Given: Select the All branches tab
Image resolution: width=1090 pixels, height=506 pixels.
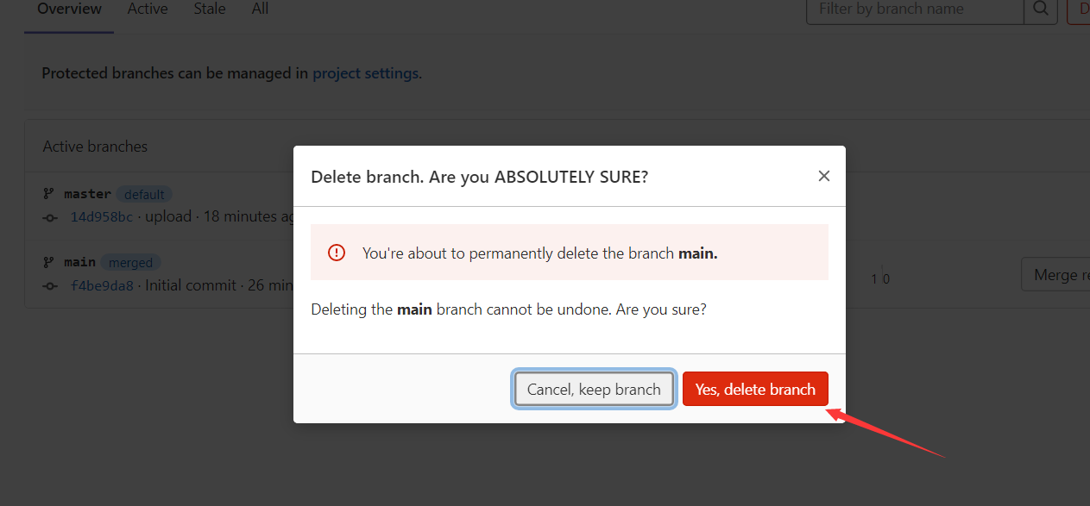Looking at the screenshot, I should (x=260, y=9).
